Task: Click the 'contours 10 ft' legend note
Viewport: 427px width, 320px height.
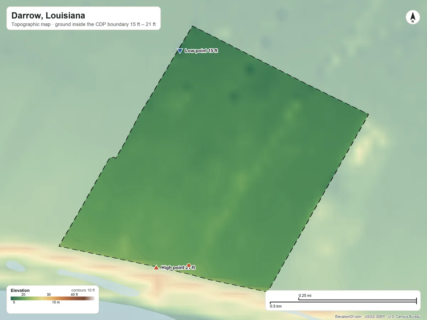Action: [83, 290]
